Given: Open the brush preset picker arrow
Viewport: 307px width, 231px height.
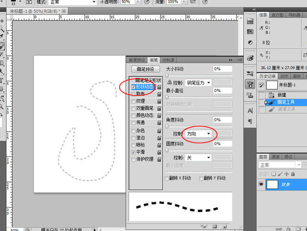Looking at the screenshot, I should [x=20, y=2].
